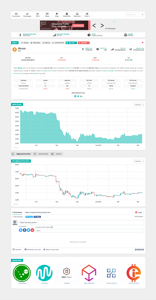The image size is (156, 300).
Task: Open Add Disqus to your site link
Action: [x=33, y=250]
